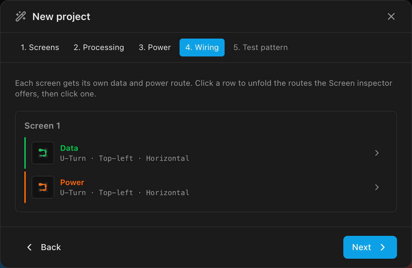Click the green Data label
Viewport: 412px width, 268px height.
69,148
